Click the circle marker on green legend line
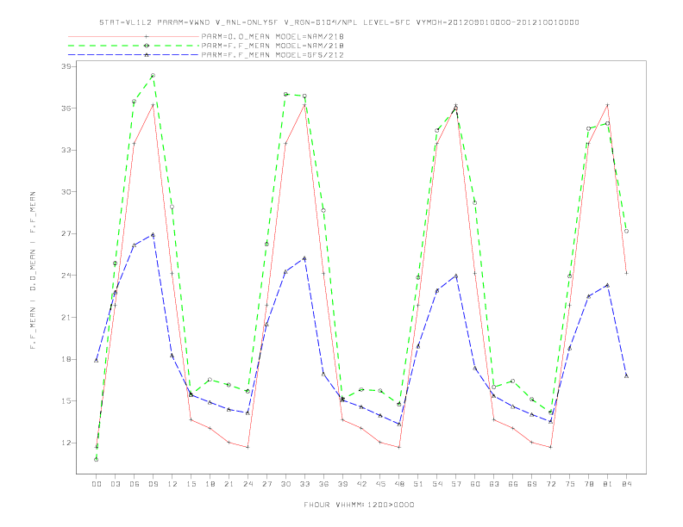 point(147,46)
